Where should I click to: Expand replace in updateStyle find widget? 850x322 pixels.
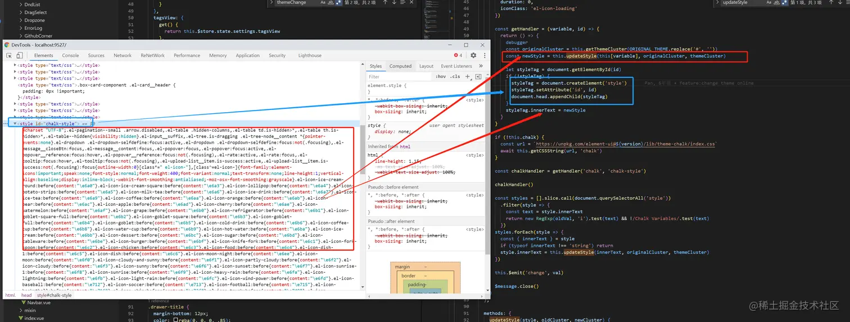[x=718, y=3]
